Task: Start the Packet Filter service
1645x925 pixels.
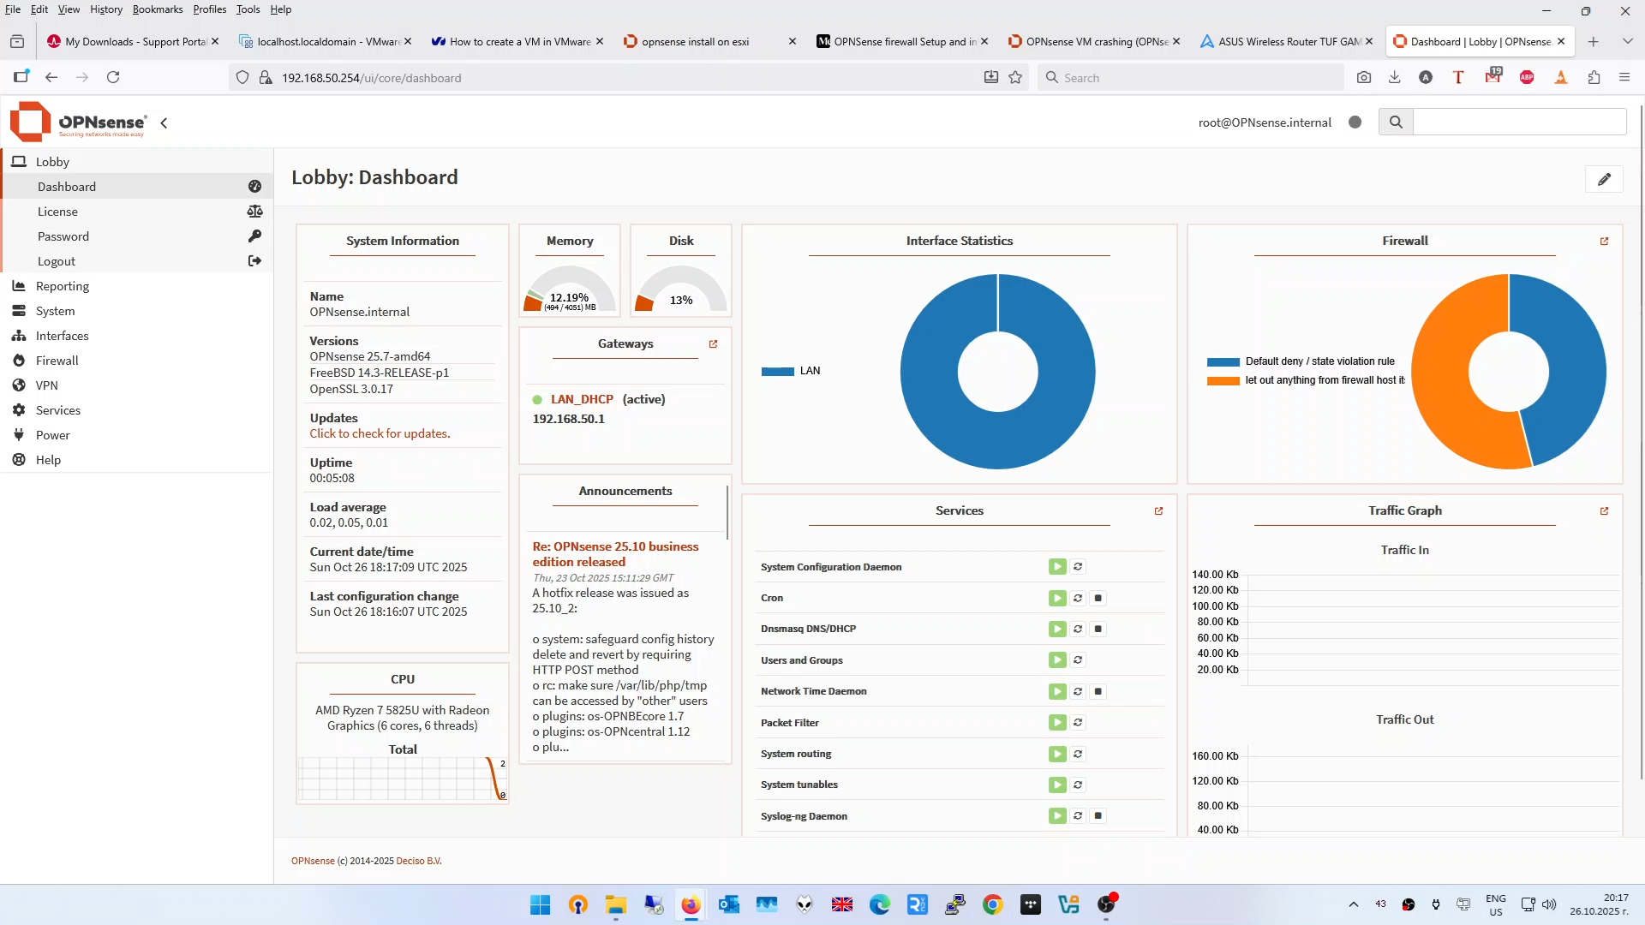Action: pos(1057,723)
